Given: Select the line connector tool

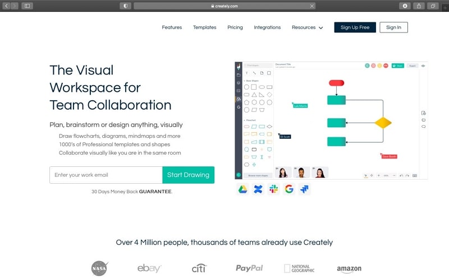Looking at the screenshot, I should (x=254, y=73).
